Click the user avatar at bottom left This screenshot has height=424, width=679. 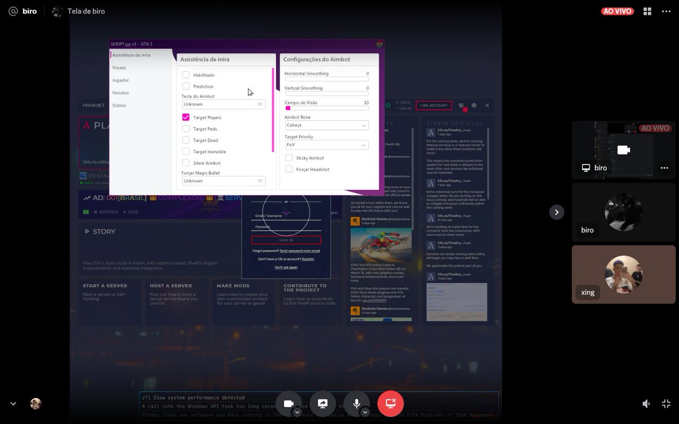tap(36, 404)
